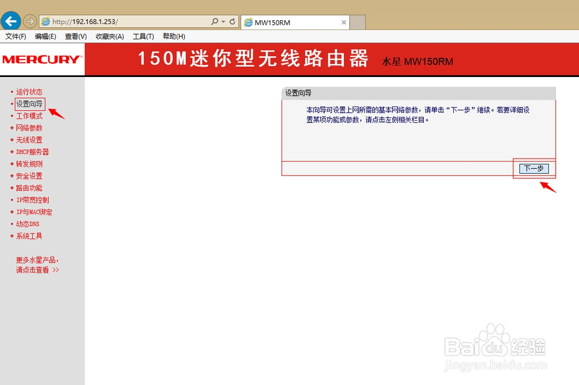Refresh the page with the reload icon

click(232, 21)
